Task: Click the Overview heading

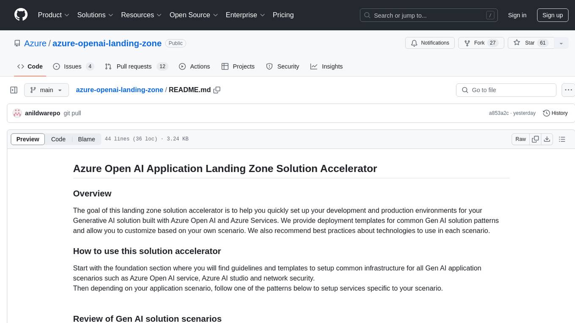Action: click(x=92, y=194)
